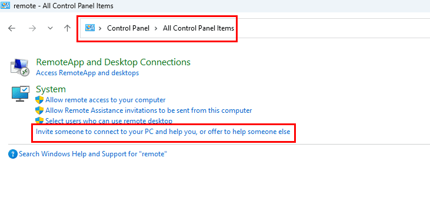Click shield icon beside Allow remote access

[39, 100]
